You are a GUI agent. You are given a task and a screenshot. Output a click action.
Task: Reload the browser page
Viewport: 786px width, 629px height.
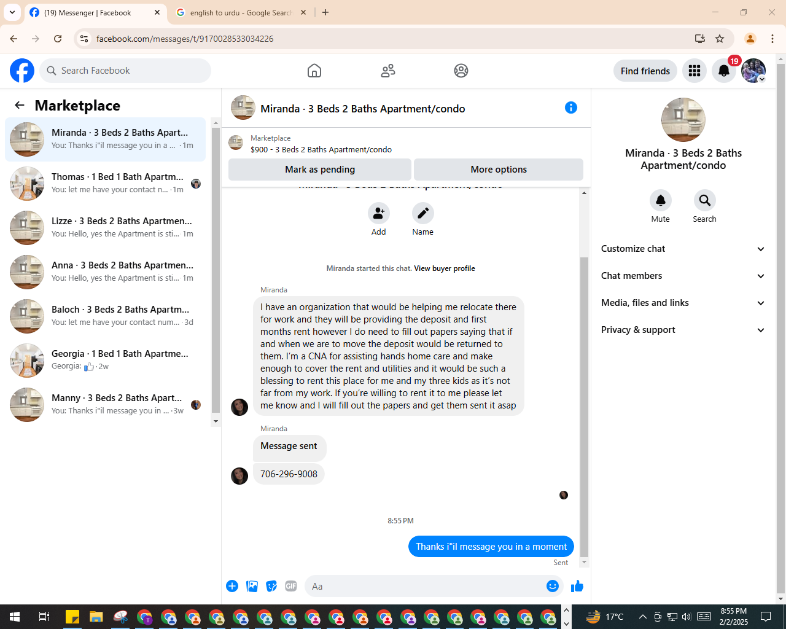click(x=58, y=39)
